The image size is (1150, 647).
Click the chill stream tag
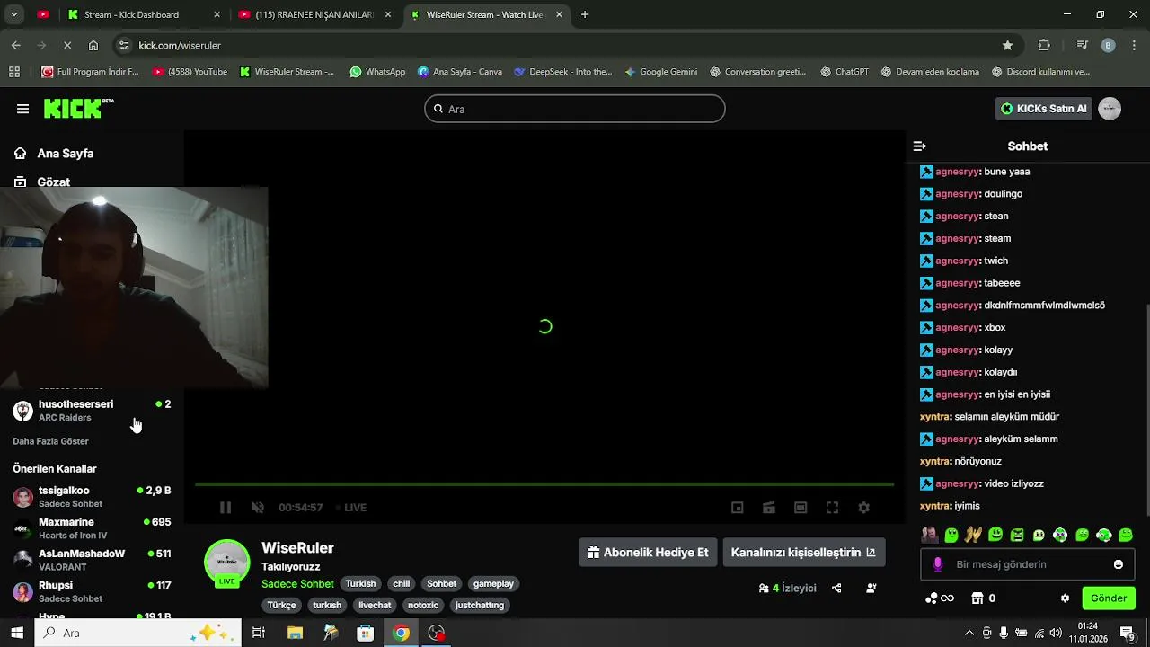pos(401,584)
